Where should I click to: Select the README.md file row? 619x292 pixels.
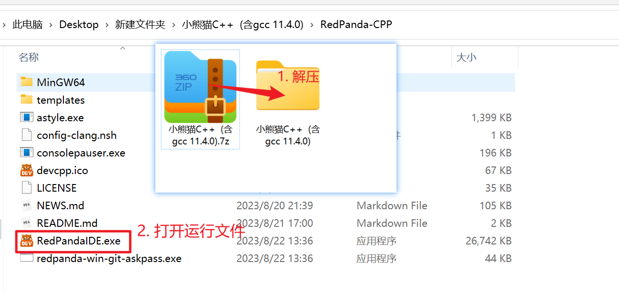pos(266,223)
